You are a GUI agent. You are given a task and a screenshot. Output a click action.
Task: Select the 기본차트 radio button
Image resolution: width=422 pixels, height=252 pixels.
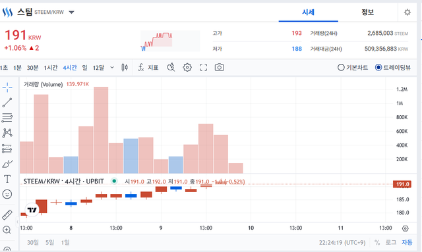353,67
